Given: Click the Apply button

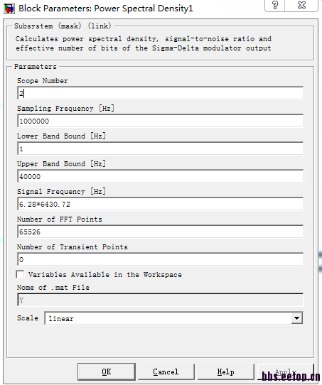Looking at the screenshot, I should point(286,372).
